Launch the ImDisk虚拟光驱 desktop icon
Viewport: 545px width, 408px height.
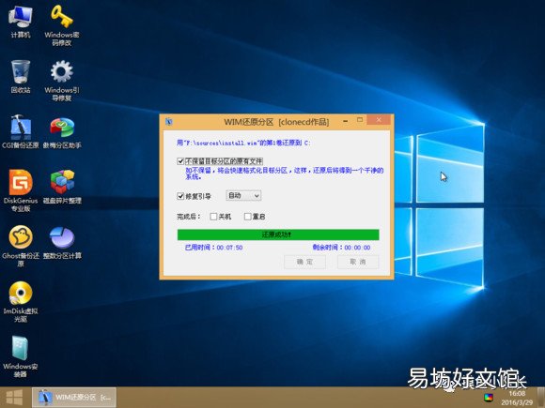tap(21, 301)
